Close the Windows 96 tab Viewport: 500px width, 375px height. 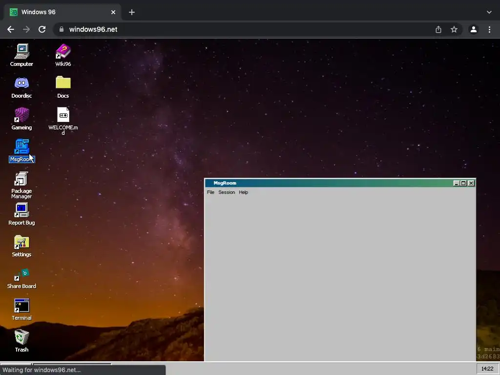pos(113,12)
